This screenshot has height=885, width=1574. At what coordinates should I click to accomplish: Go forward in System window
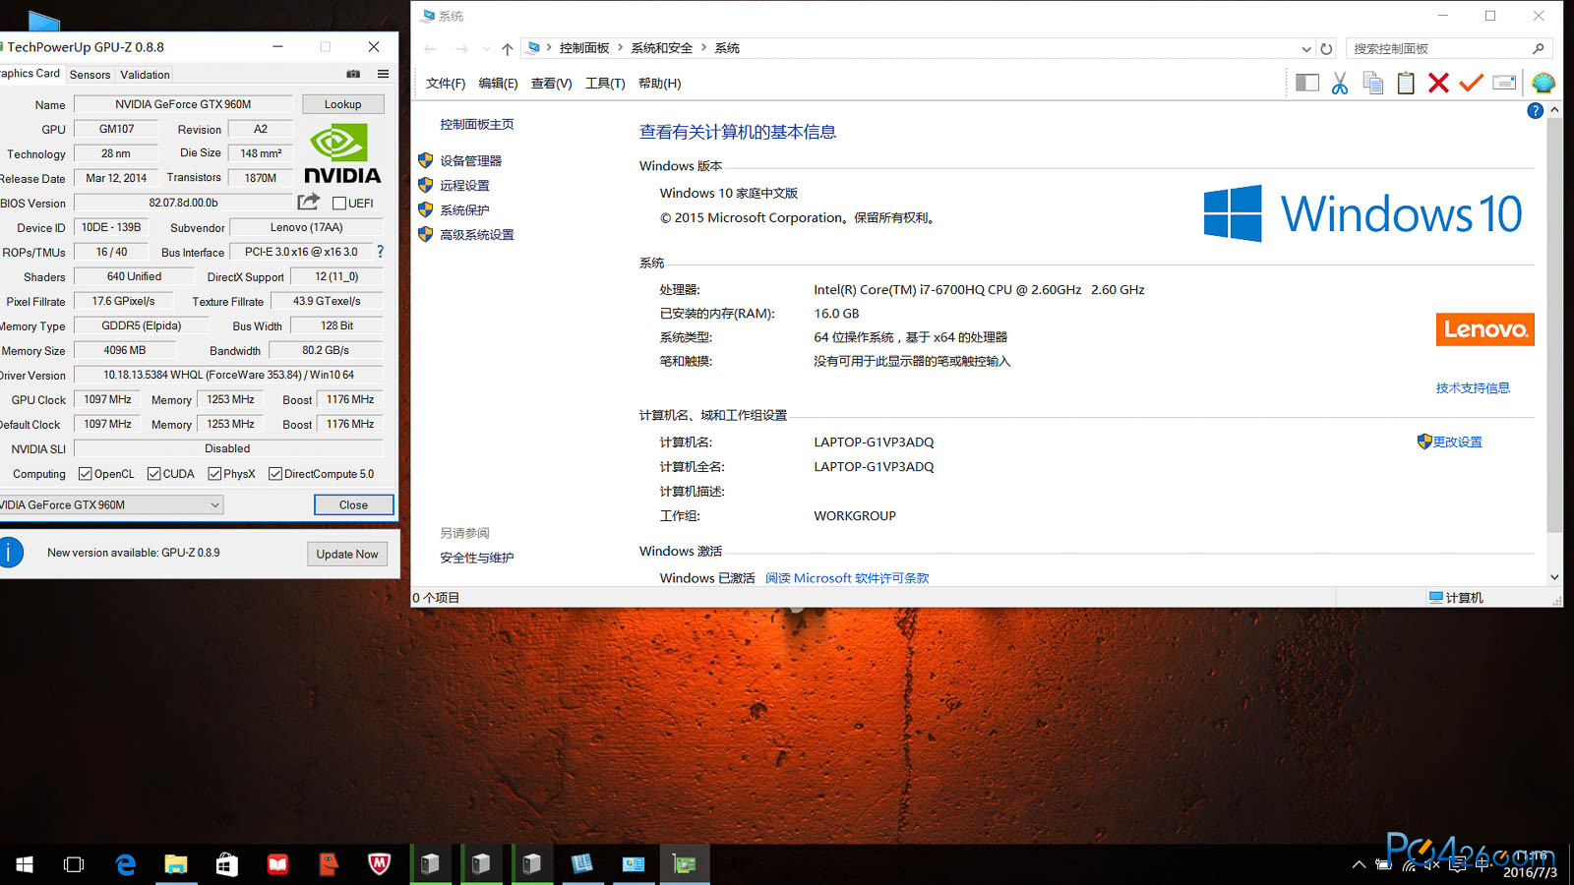tap(461, 48)
